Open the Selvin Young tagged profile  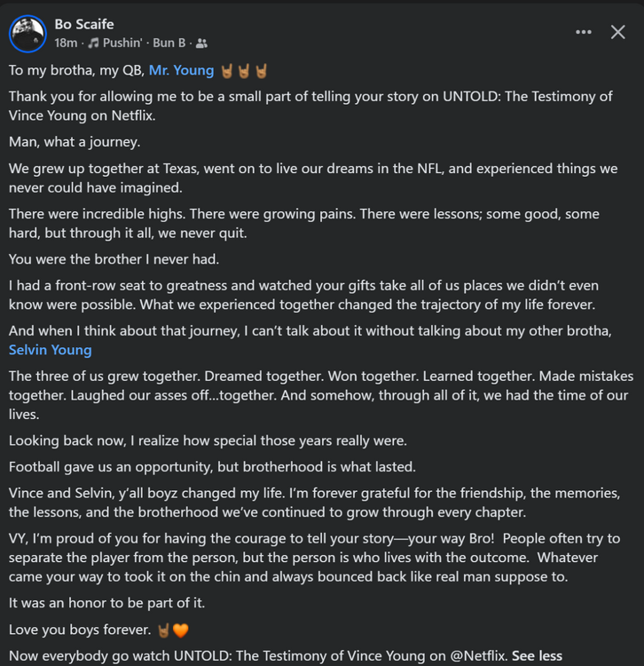pos(50,350)
